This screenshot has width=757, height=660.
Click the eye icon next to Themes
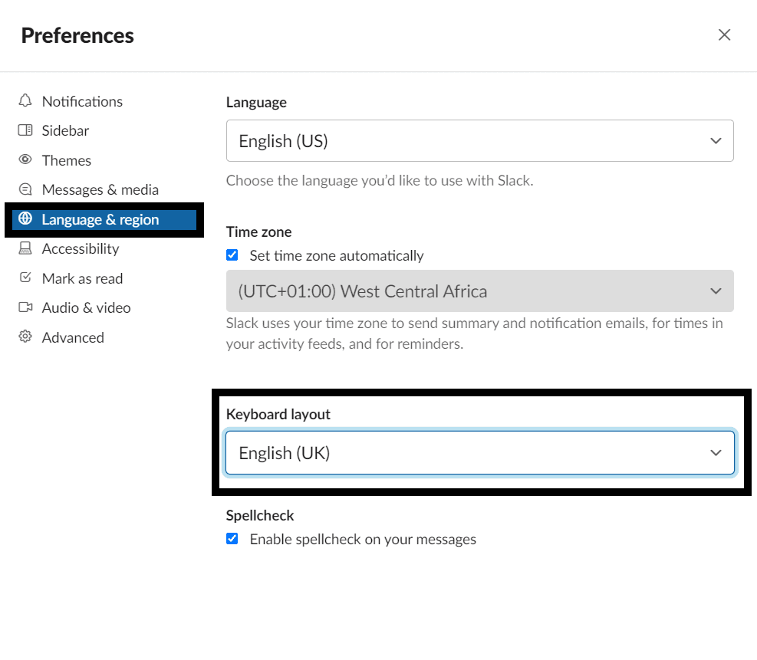pyautogui.click(x=25, y=160)
